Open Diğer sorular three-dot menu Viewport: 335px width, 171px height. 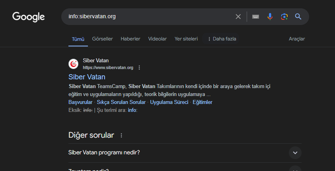[x=121, y=135]
